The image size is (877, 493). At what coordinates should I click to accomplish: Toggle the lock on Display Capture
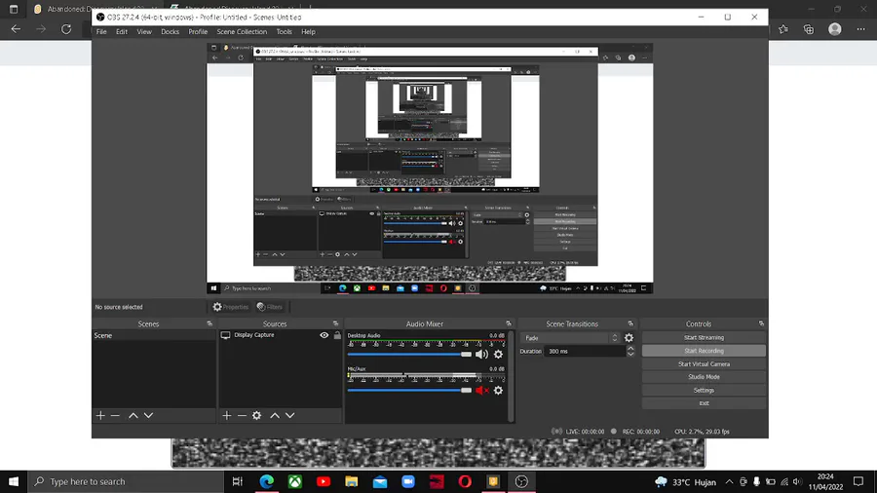point(337,335)
